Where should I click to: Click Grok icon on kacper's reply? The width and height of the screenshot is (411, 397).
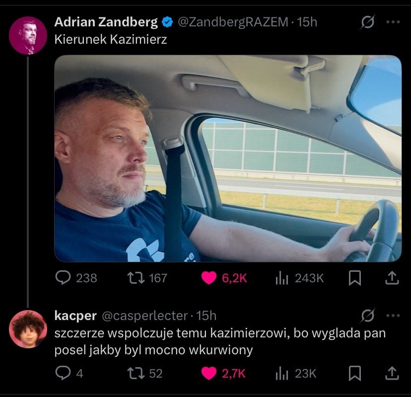click(x=367, y=316)
